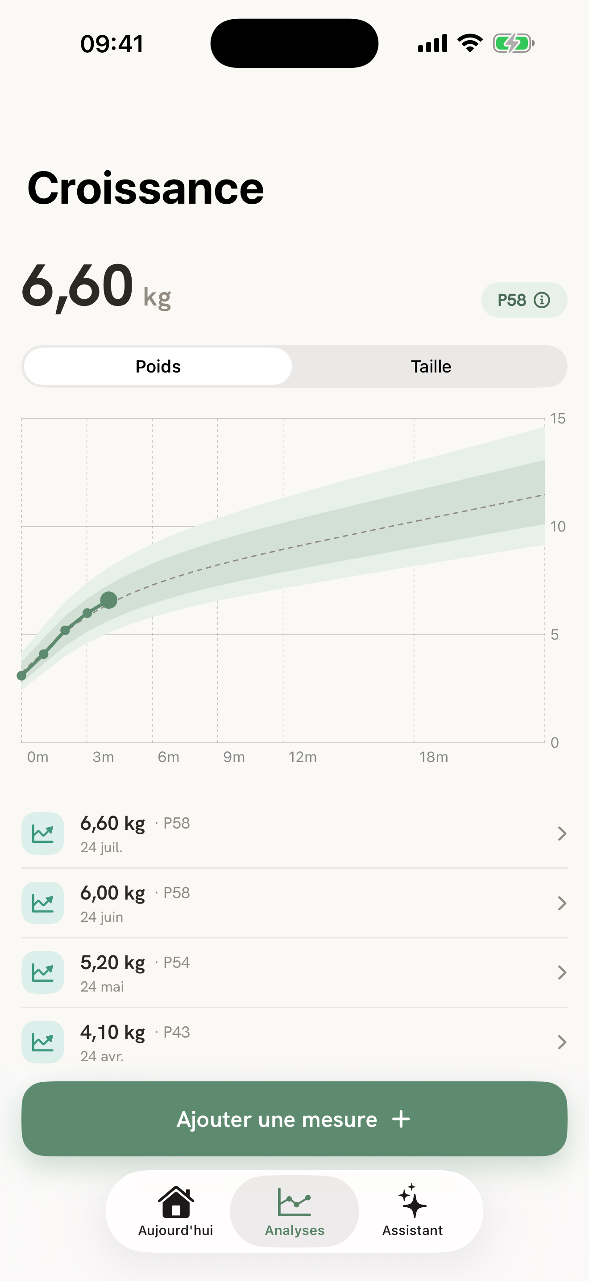Open the 6,00 kg P58 measurement row
The width and height of the screenshot is (589, 1281).
294,903
